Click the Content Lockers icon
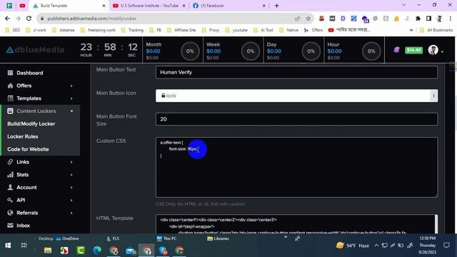 [x=10, y=111]
